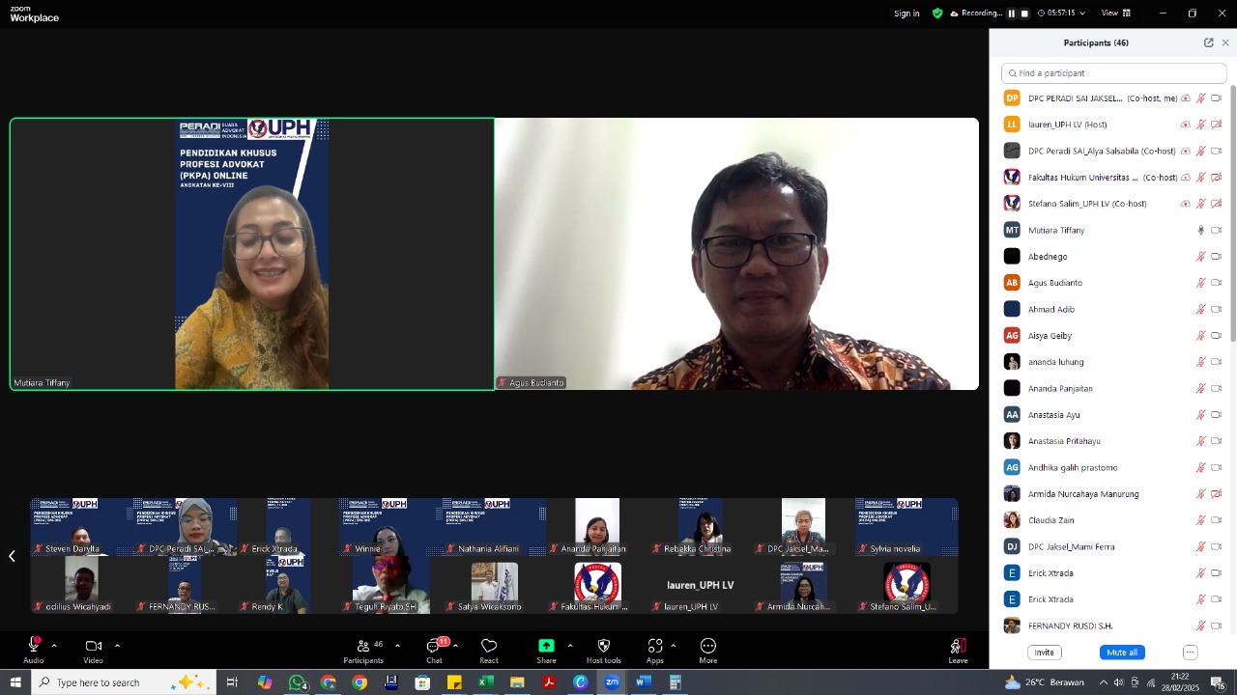Leave the meeting
The width and height of the screenshot is (1237, 695).
958,651
